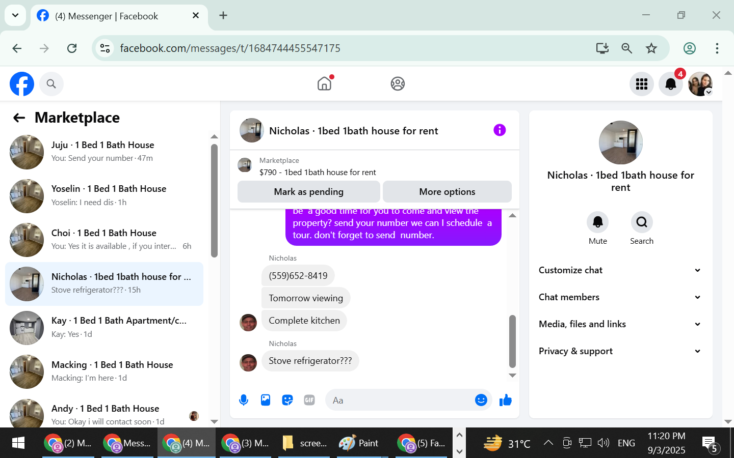Attach a photo file icon

point(266,400)
